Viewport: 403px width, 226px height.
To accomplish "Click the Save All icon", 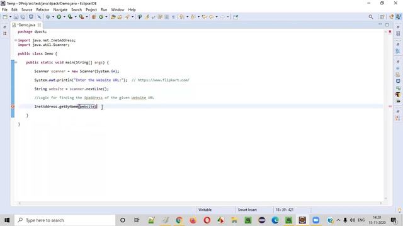I will point(23,17).
